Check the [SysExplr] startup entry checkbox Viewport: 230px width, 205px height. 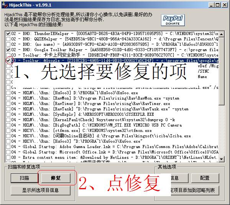click(8, 114)
